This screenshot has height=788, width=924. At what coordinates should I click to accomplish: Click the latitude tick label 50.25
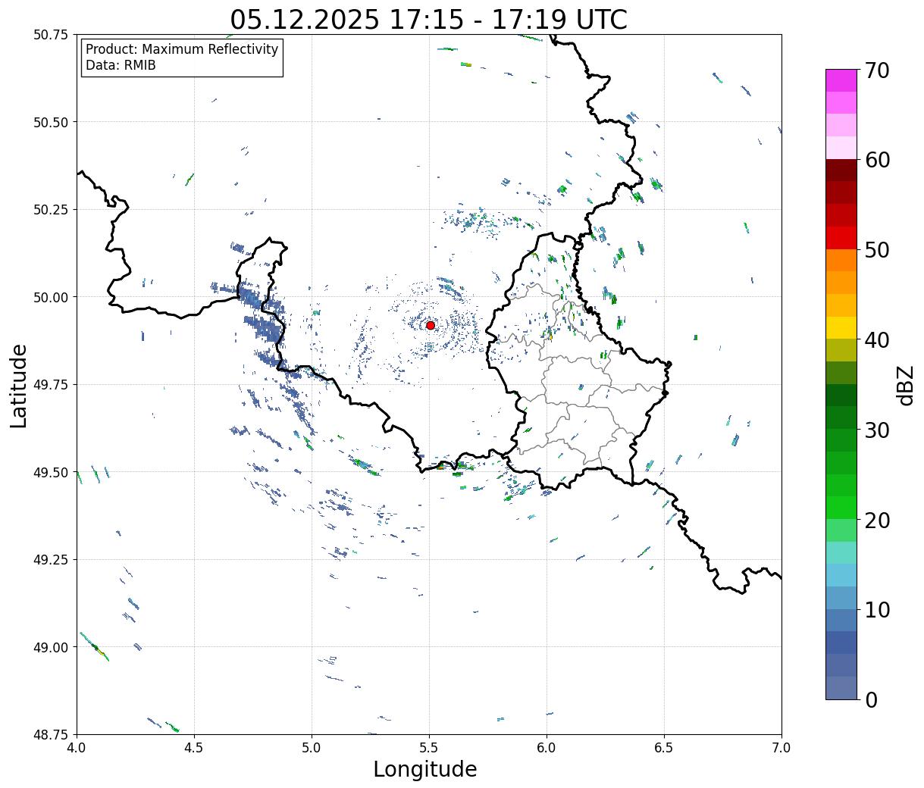click(51, 210)
